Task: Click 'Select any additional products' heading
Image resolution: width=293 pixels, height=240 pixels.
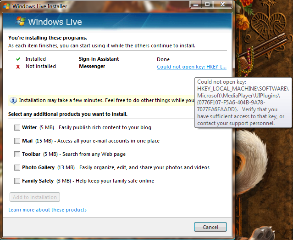Action: 68,114
